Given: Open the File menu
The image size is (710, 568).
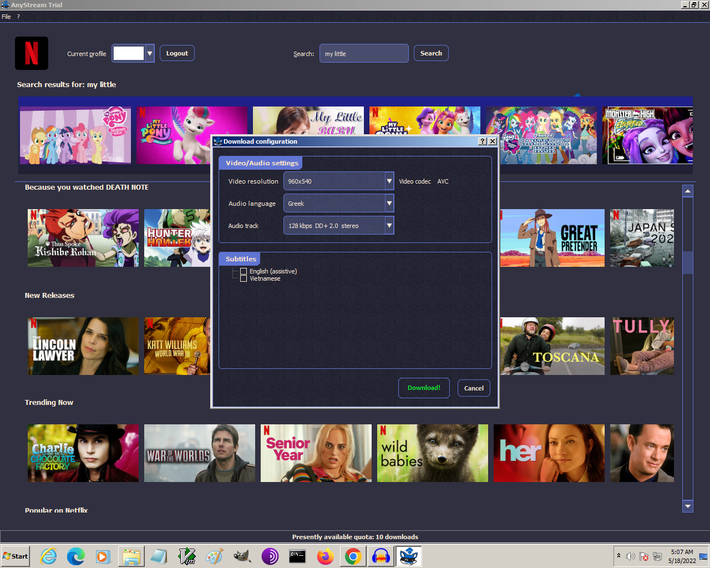Looking at the screenshot, I should 6,17.
